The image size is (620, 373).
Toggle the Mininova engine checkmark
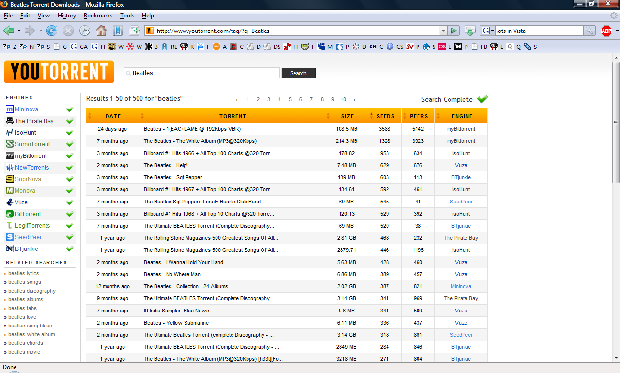pos(70,109)
